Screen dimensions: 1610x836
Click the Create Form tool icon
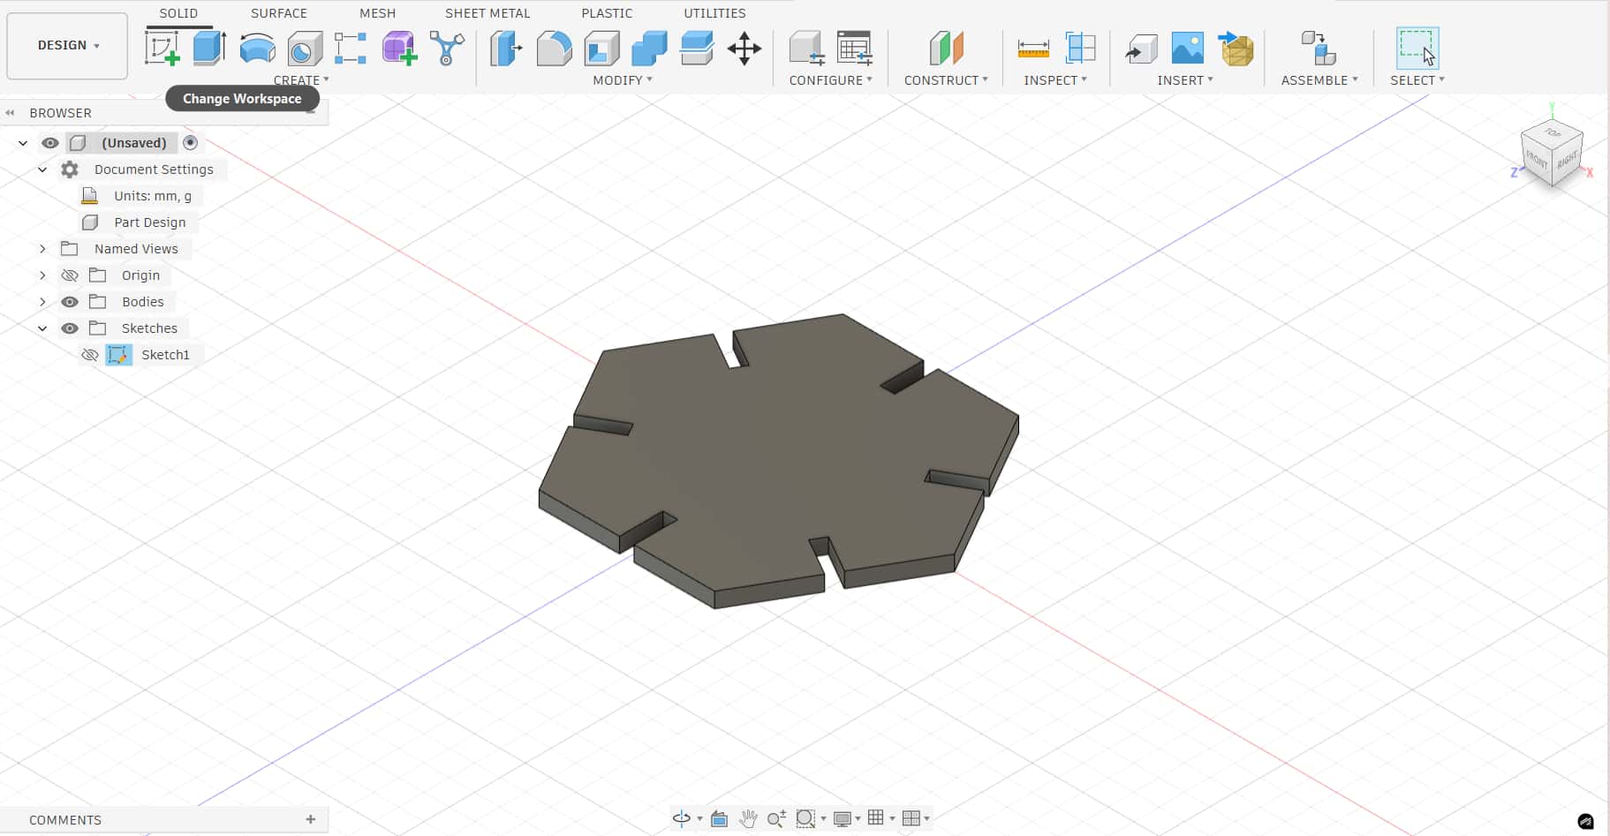(x=399, y=48)
